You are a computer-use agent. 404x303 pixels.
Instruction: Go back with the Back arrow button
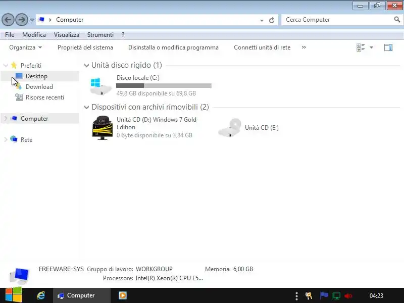tap(8, 20)
